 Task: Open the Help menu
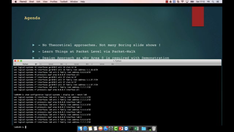coord(83,1)
